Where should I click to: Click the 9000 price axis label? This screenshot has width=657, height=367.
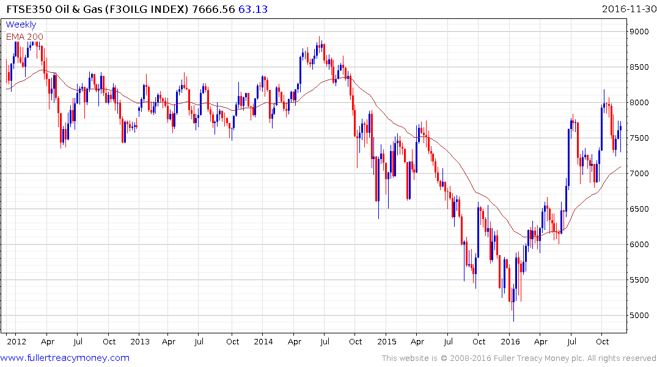pyautogui.click(x=639, y=31)
